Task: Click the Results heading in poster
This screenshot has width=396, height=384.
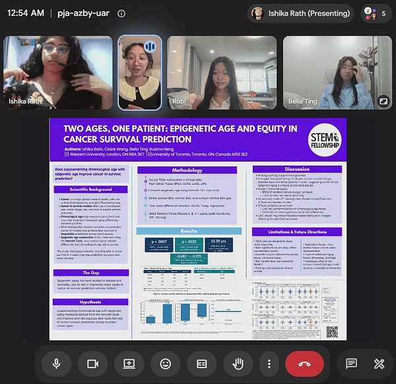Action: [x=189, y=231]
